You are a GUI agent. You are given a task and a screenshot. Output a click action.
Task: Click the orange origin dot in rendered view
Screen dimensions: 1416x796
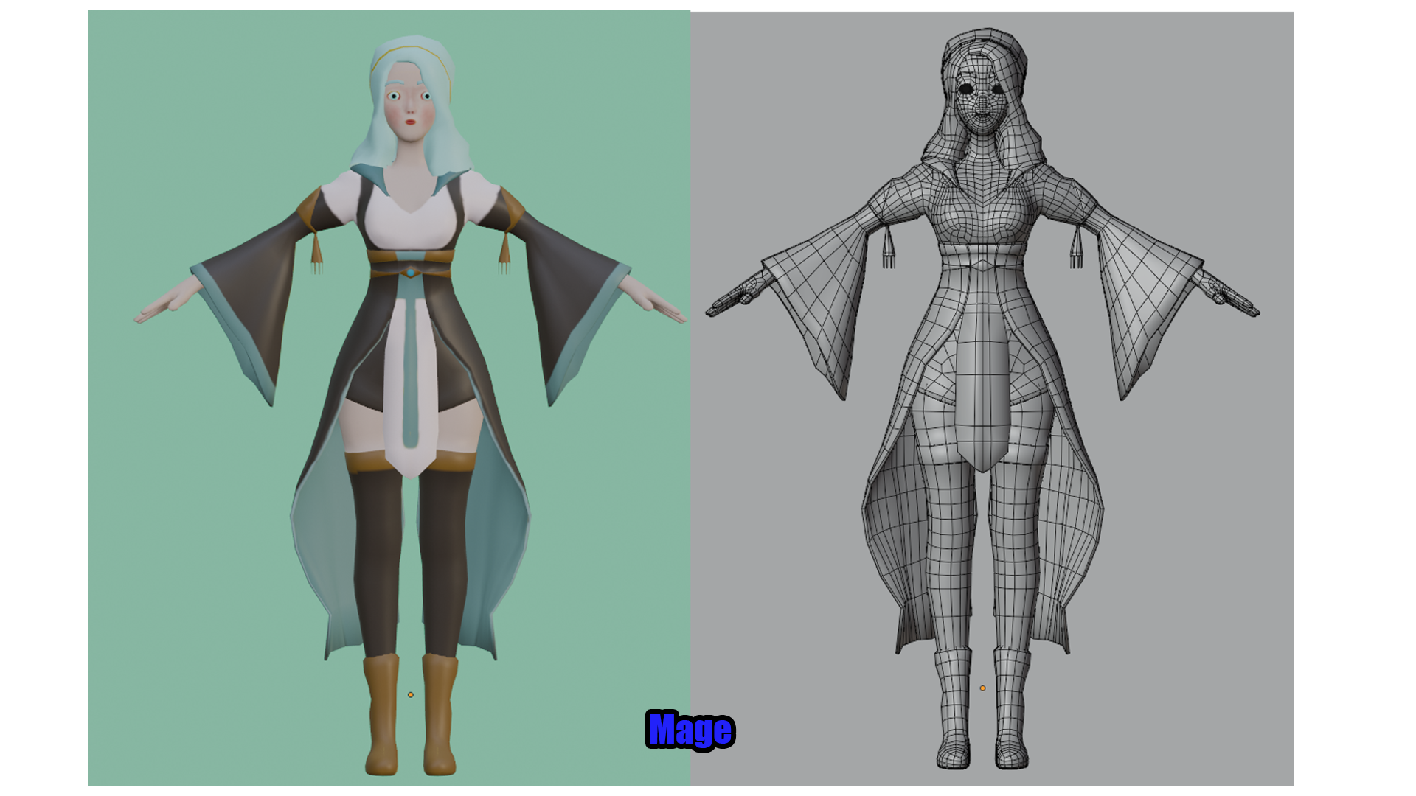click(411, 694)
